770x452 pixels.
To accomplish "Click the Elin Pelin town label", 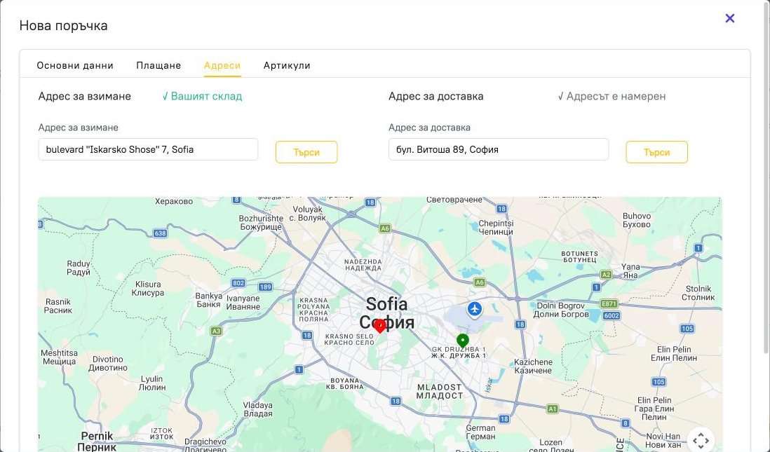I will pos(674,353).
